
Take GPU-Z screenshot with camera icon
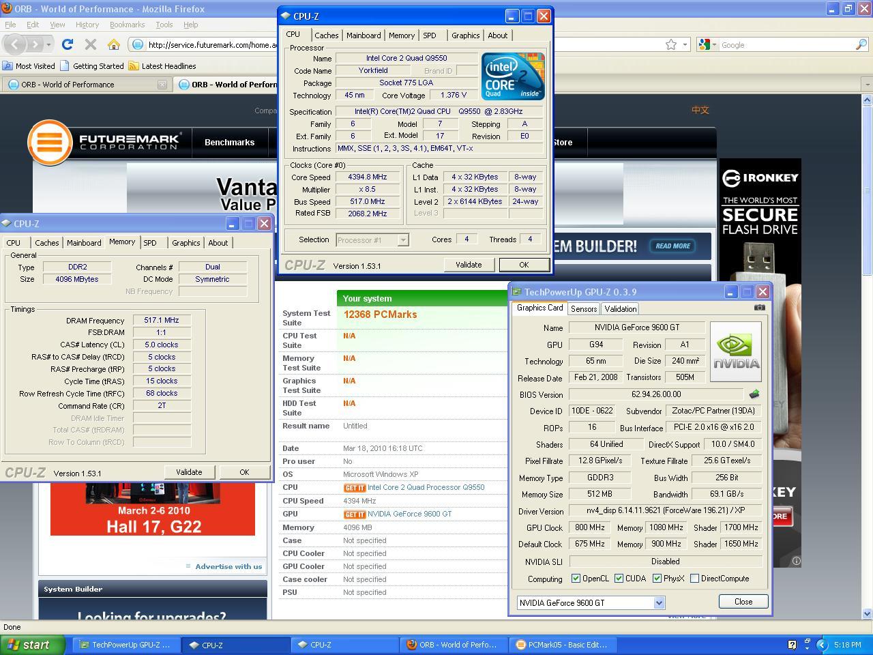(759, 307)
